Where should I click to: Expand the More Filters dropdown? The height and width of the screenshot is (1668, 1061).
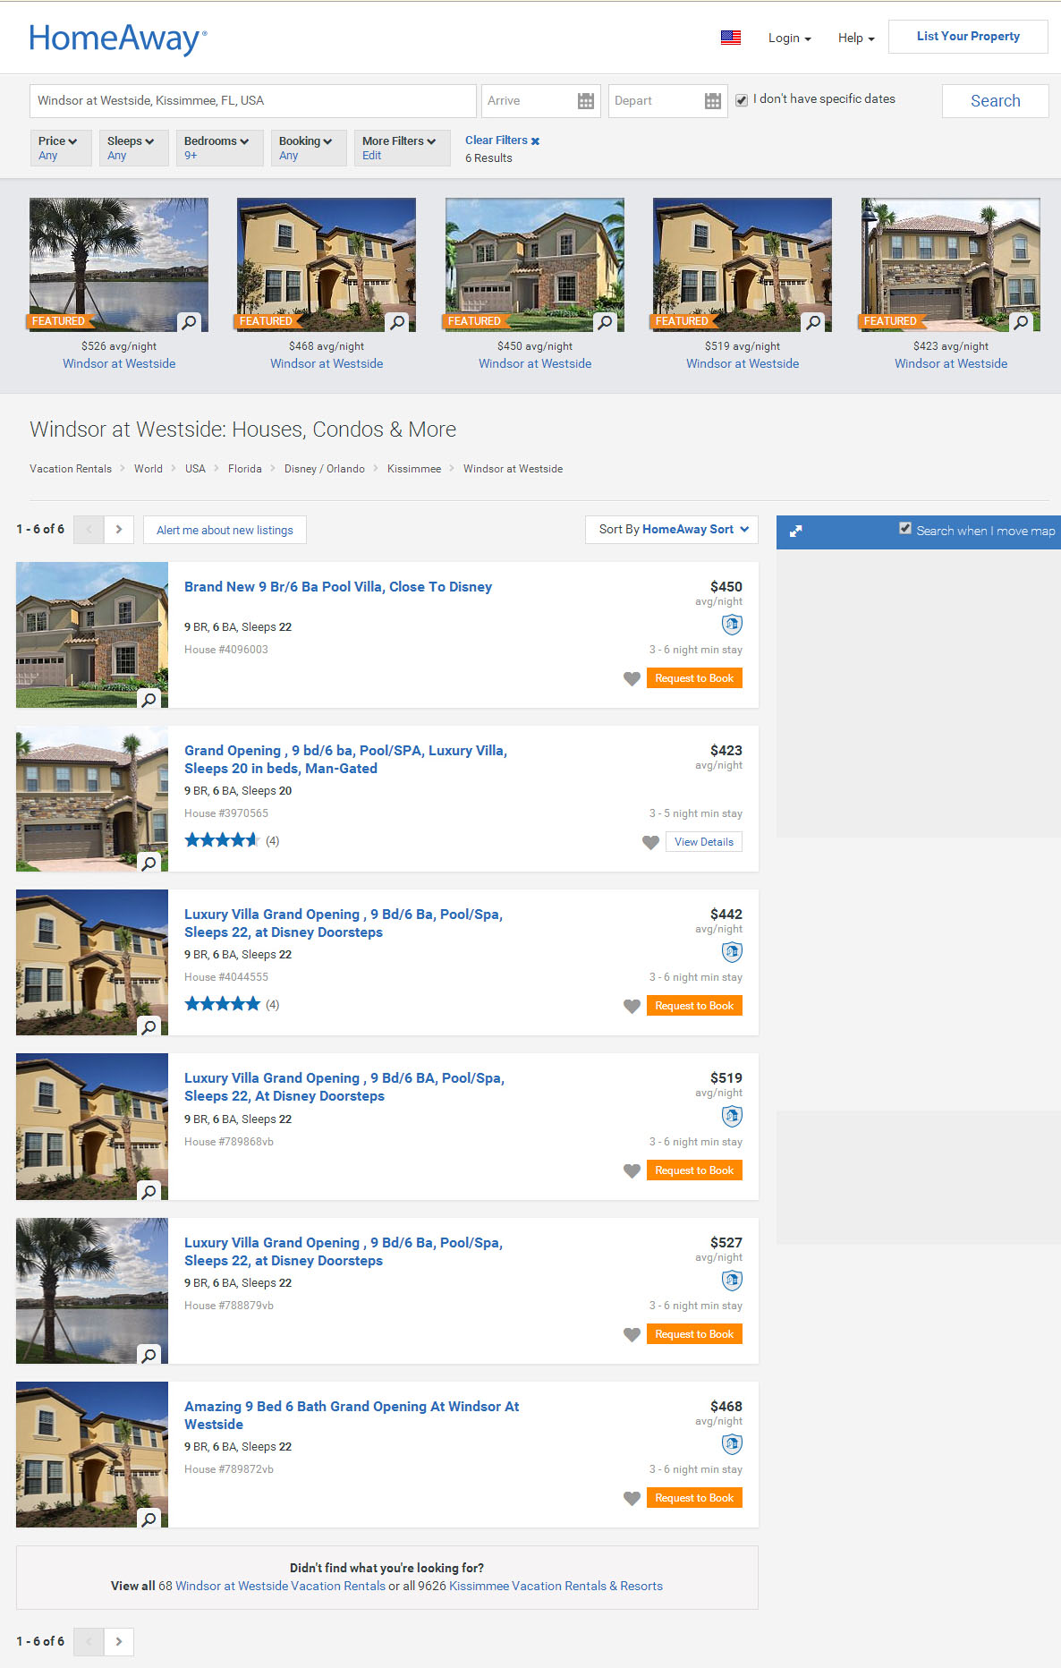coord(403,148)
